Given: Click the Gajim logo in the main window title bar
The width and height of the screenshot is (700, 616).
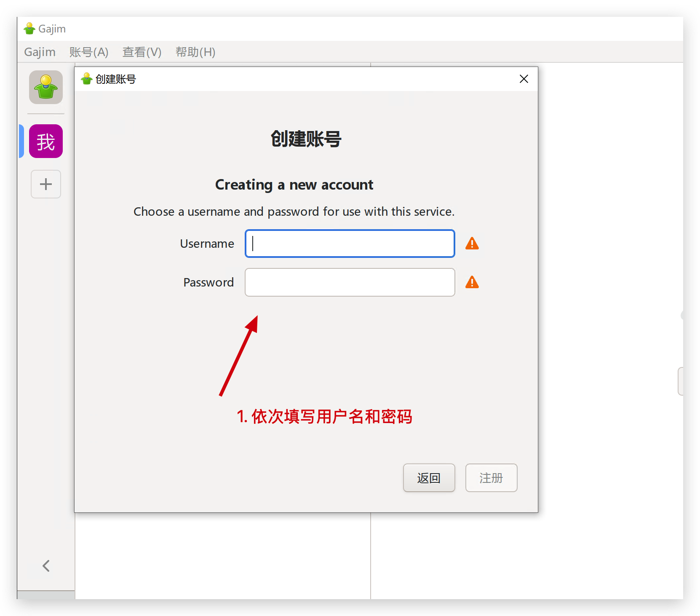Looking at the screenshot, I should [29, 29].
